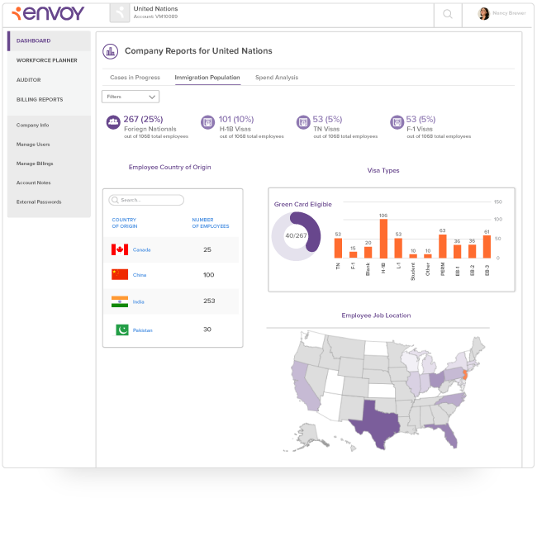
Task: Click Ohio on the job location map
Action: (437, 380)
